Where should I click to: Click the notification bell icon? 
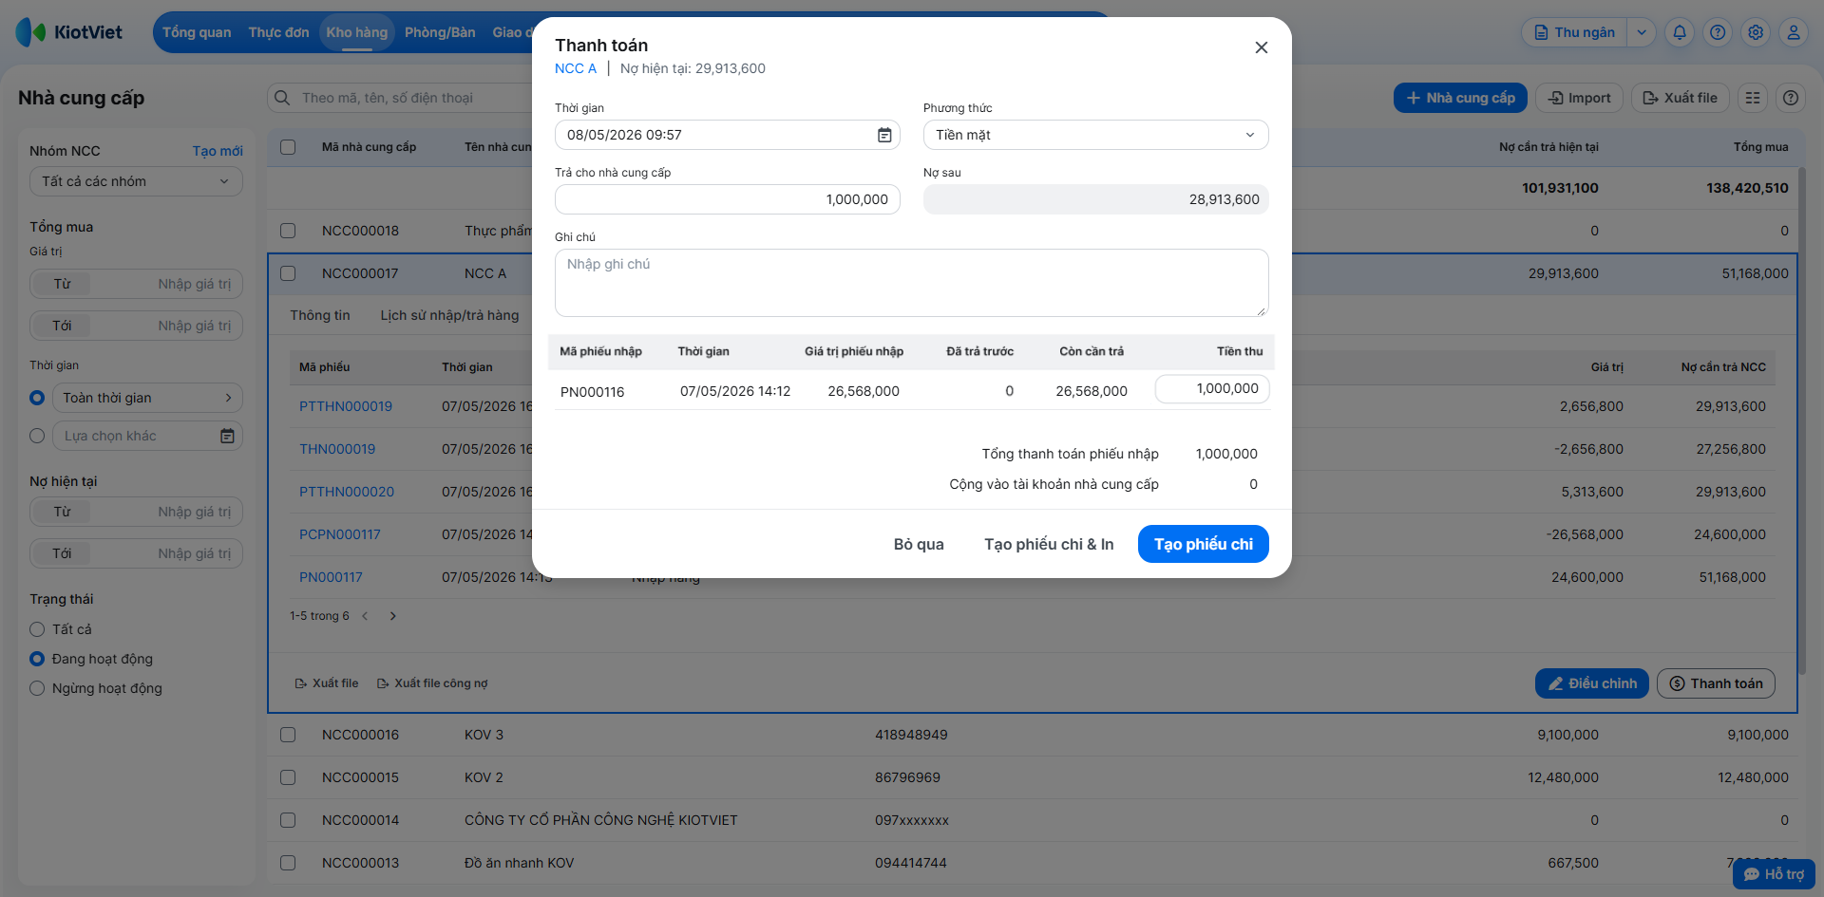tap(1680, 32)
